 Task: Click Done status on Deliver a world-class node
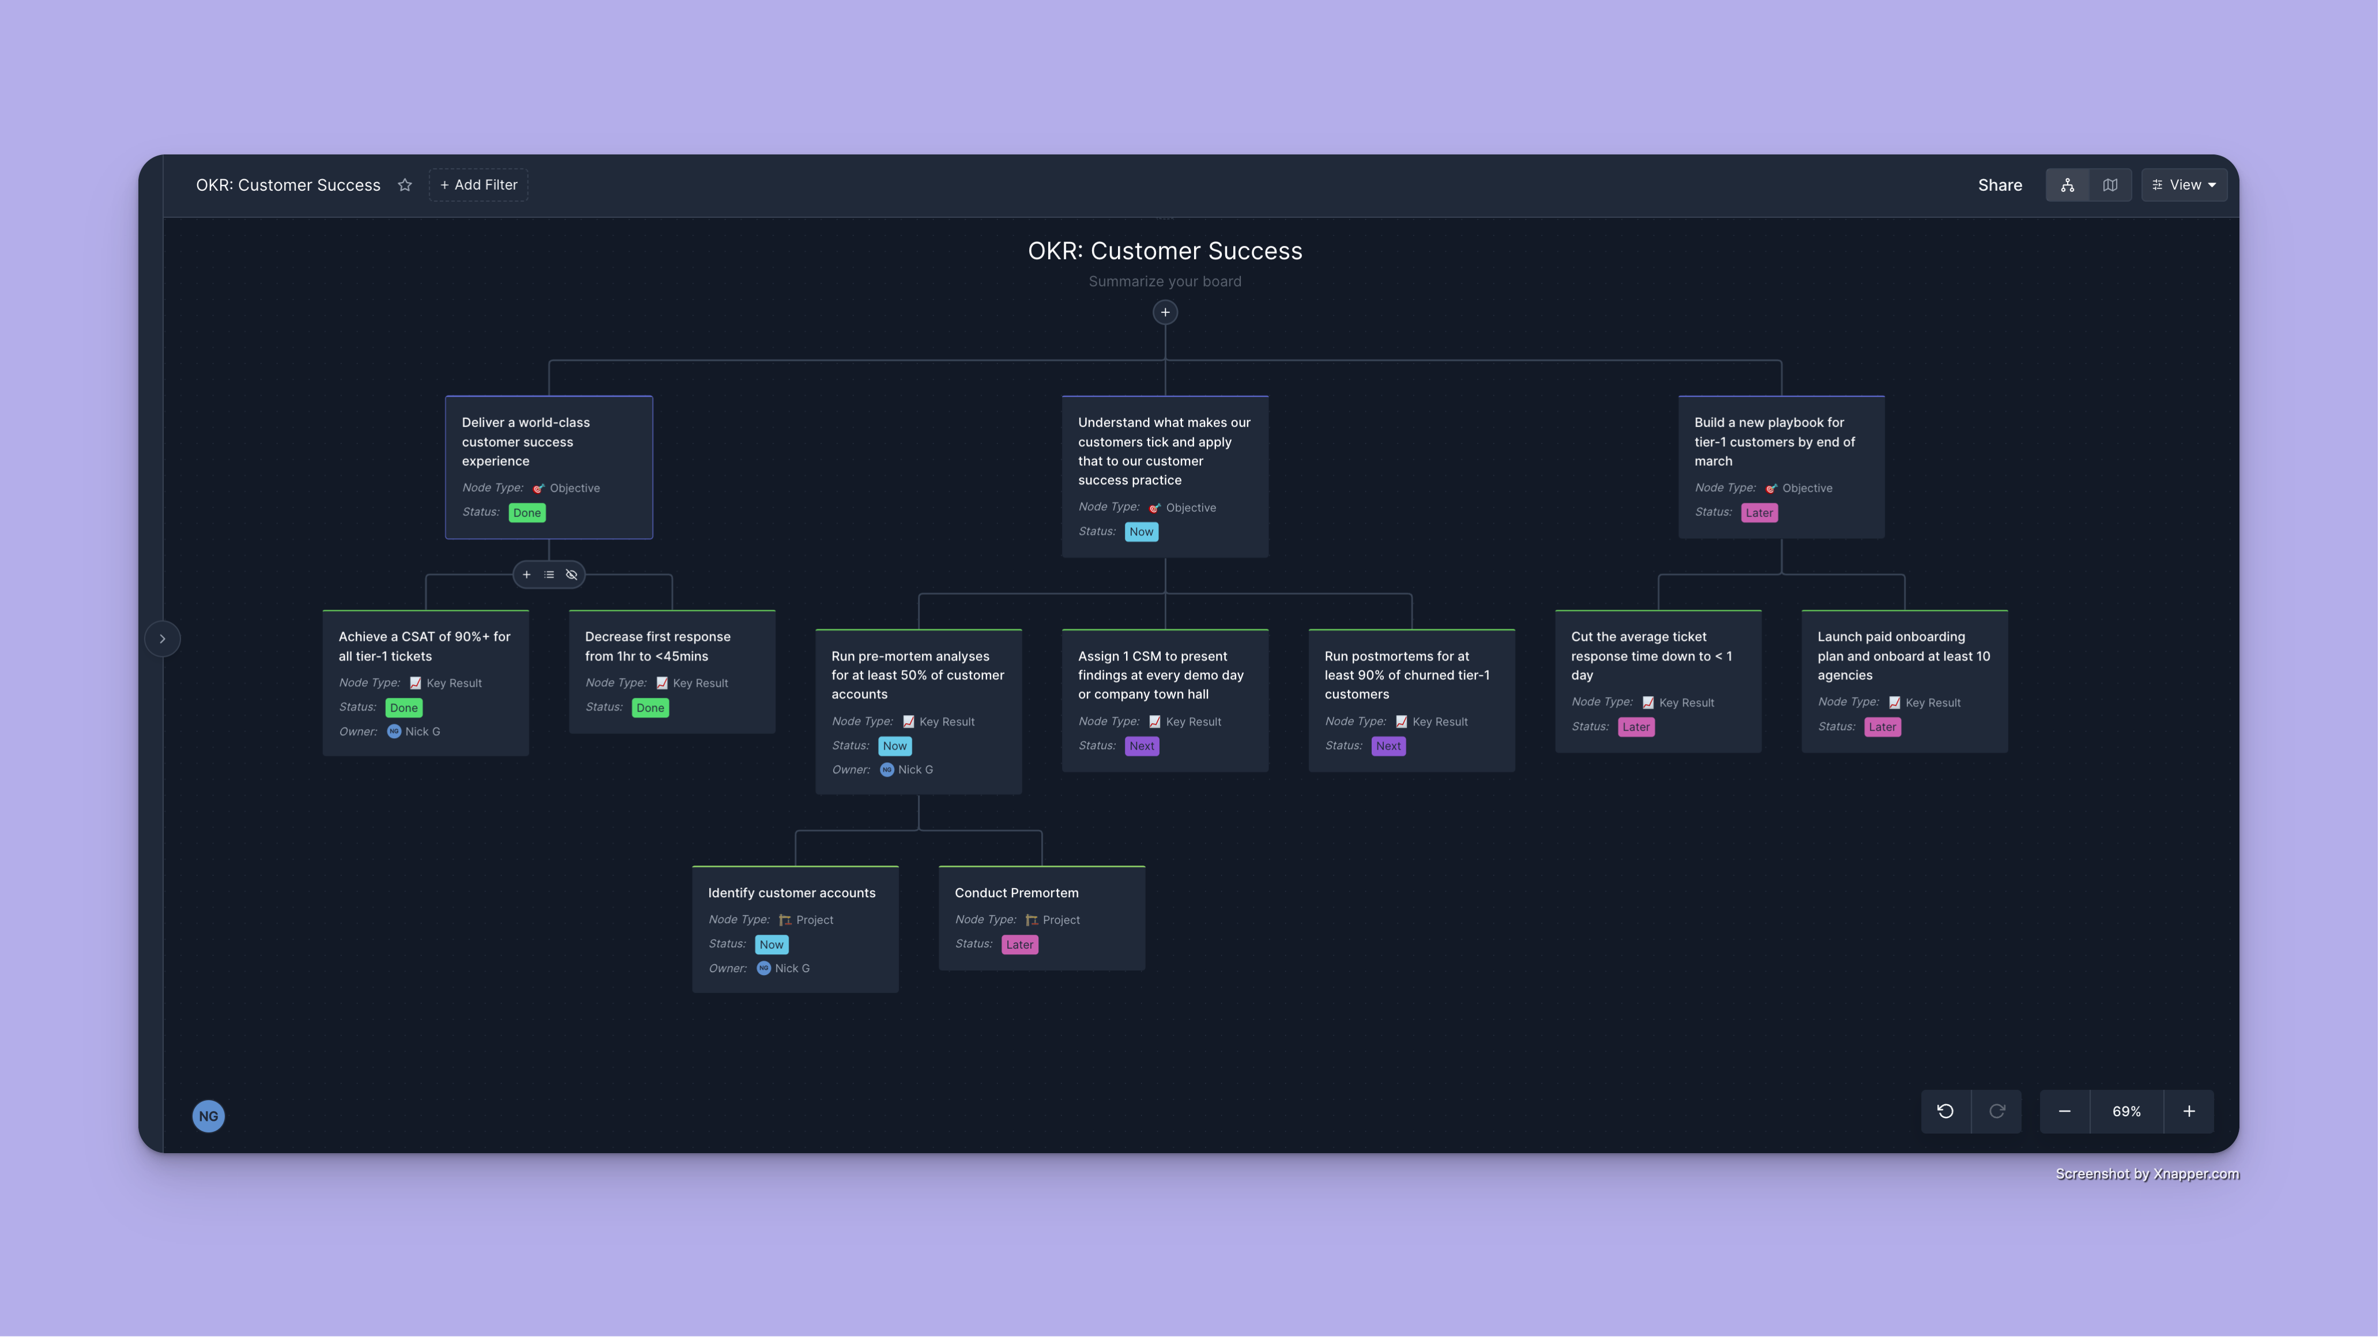pos(526,512)
